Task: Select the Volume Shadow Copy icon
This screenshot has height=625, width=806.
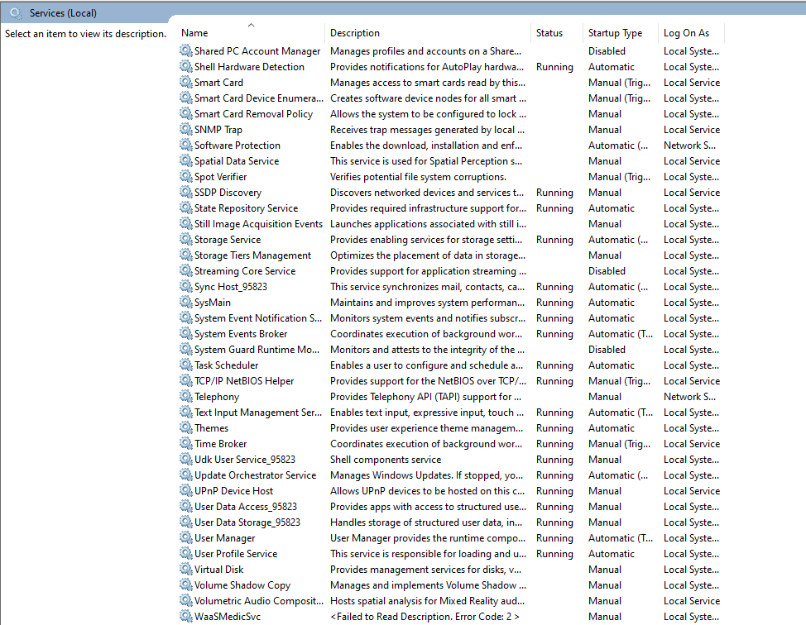Action: (185, 584)
